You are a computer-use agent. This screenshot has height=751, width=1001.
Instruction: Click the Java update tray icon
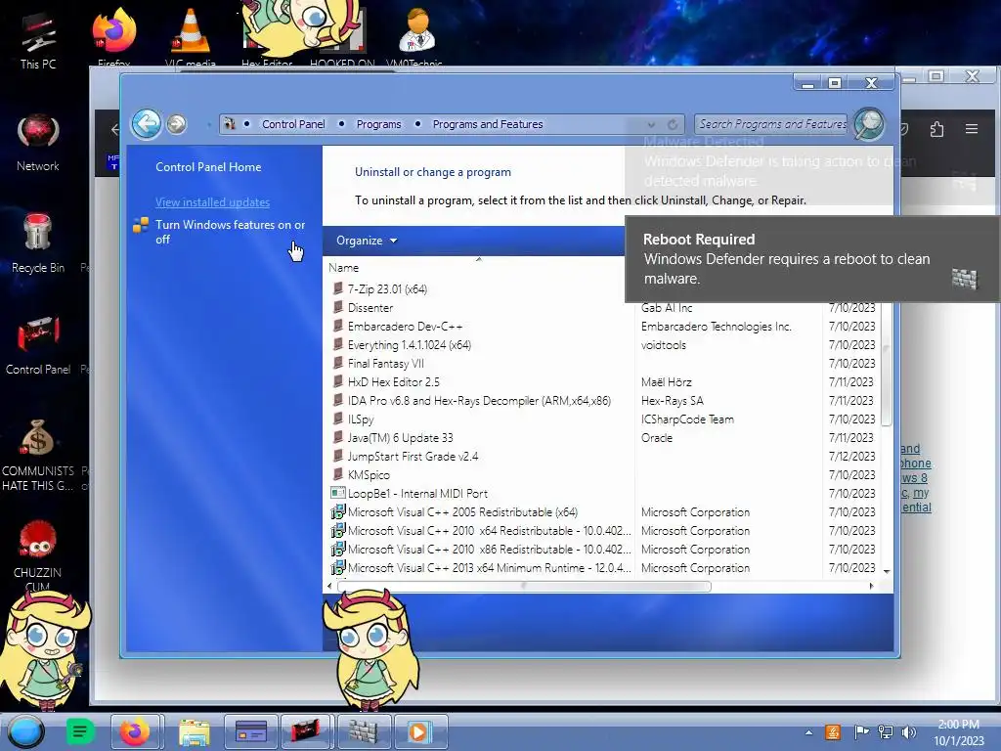coord(833,732)
